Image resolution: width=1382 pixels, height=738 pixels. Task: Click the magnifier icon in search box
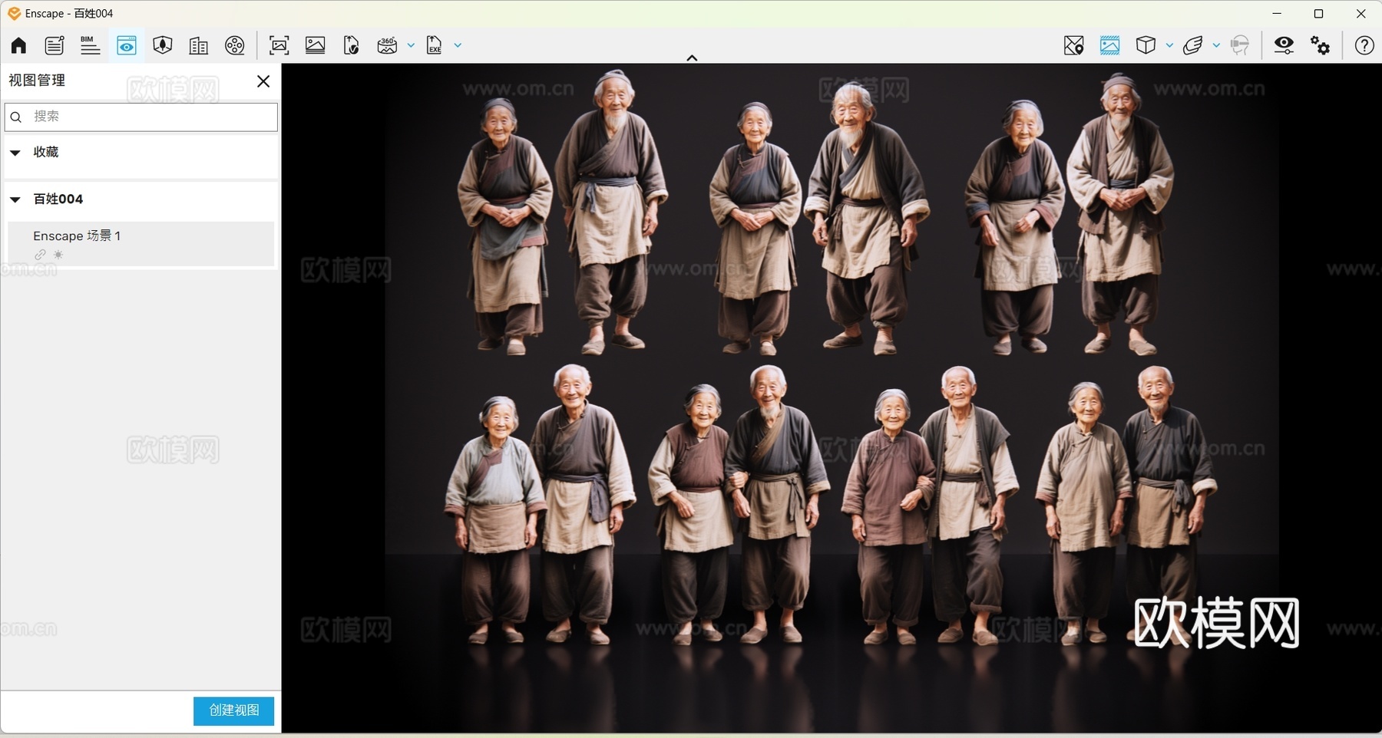16,117
